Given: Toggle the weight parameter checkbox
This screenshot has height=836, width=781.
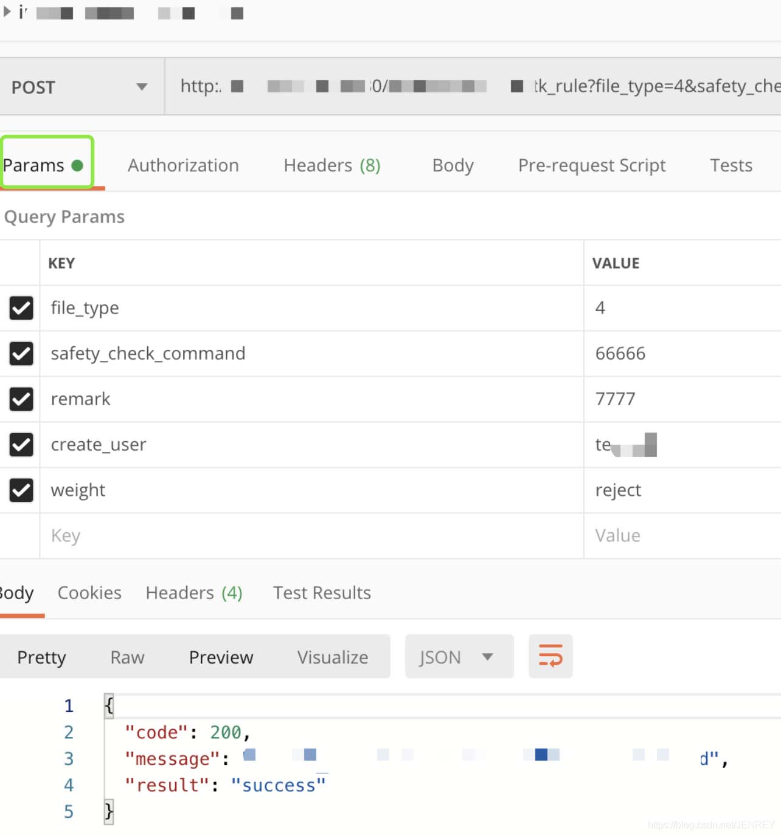Looking at the screenshot, I should click(x=21, y=490).
